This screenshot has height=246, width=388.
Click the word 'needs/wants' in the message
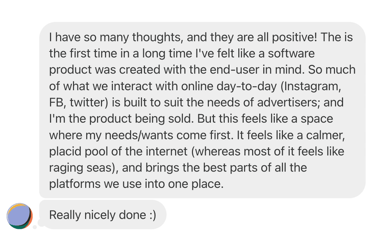click(139, 135)
